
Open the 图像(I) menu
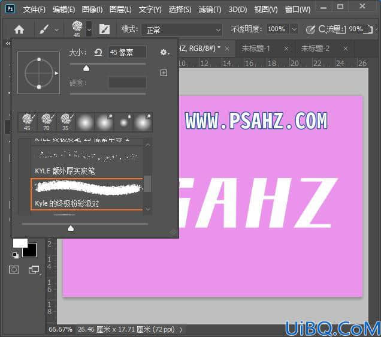pyautogui.click(x=92, y=10)
